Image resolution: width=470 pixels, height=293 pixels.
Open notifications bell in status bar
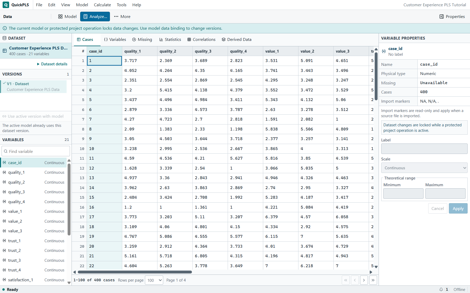coord(441,289)
